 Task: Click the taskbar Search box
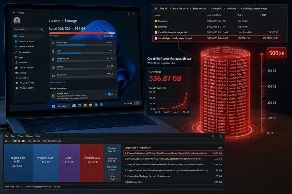tap(63, 106)
